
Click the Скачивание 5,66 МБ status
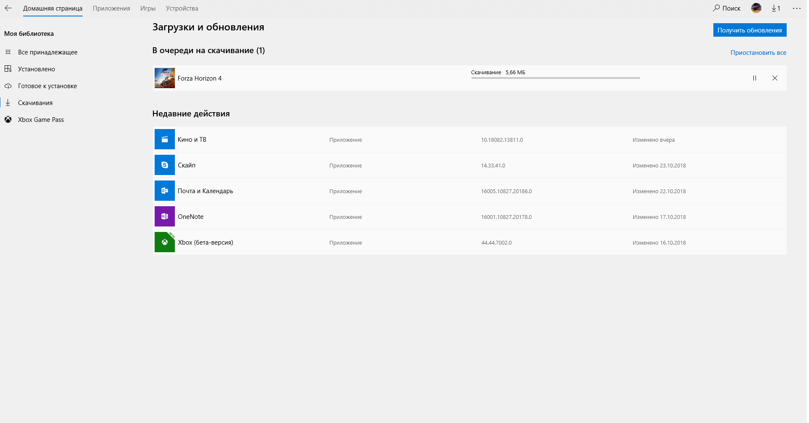pos(498,73)
